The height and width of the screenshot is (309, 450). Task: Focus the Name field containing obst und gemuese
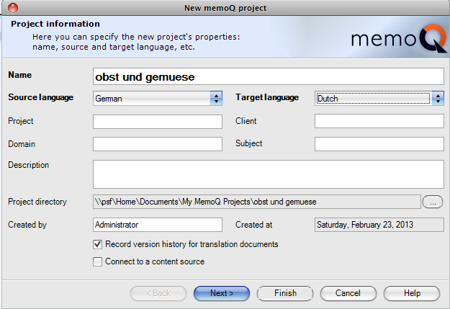[268, 76]
